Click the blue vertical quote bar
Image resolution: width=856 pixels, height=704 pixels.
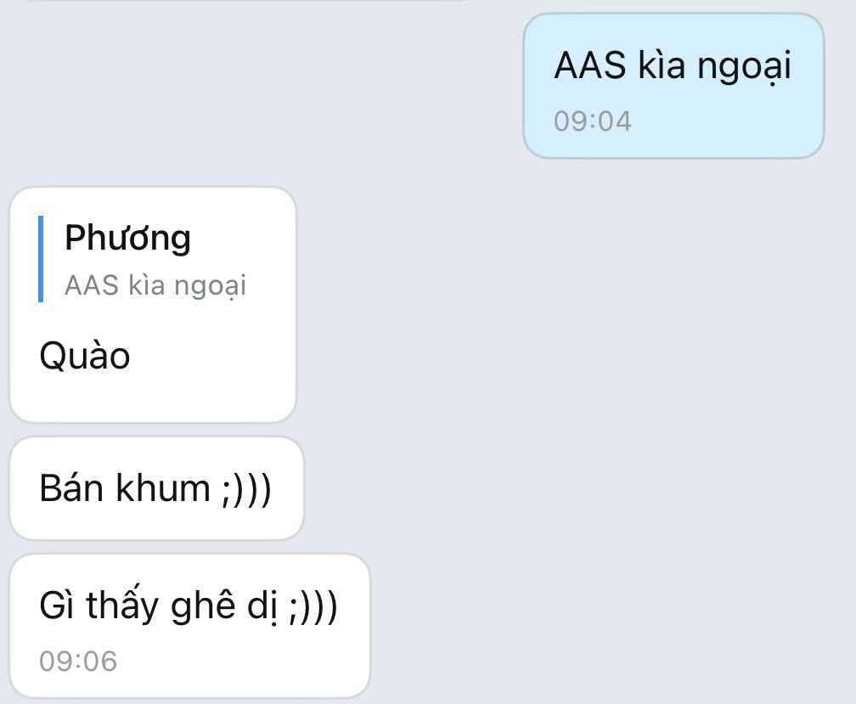[41, 259]
